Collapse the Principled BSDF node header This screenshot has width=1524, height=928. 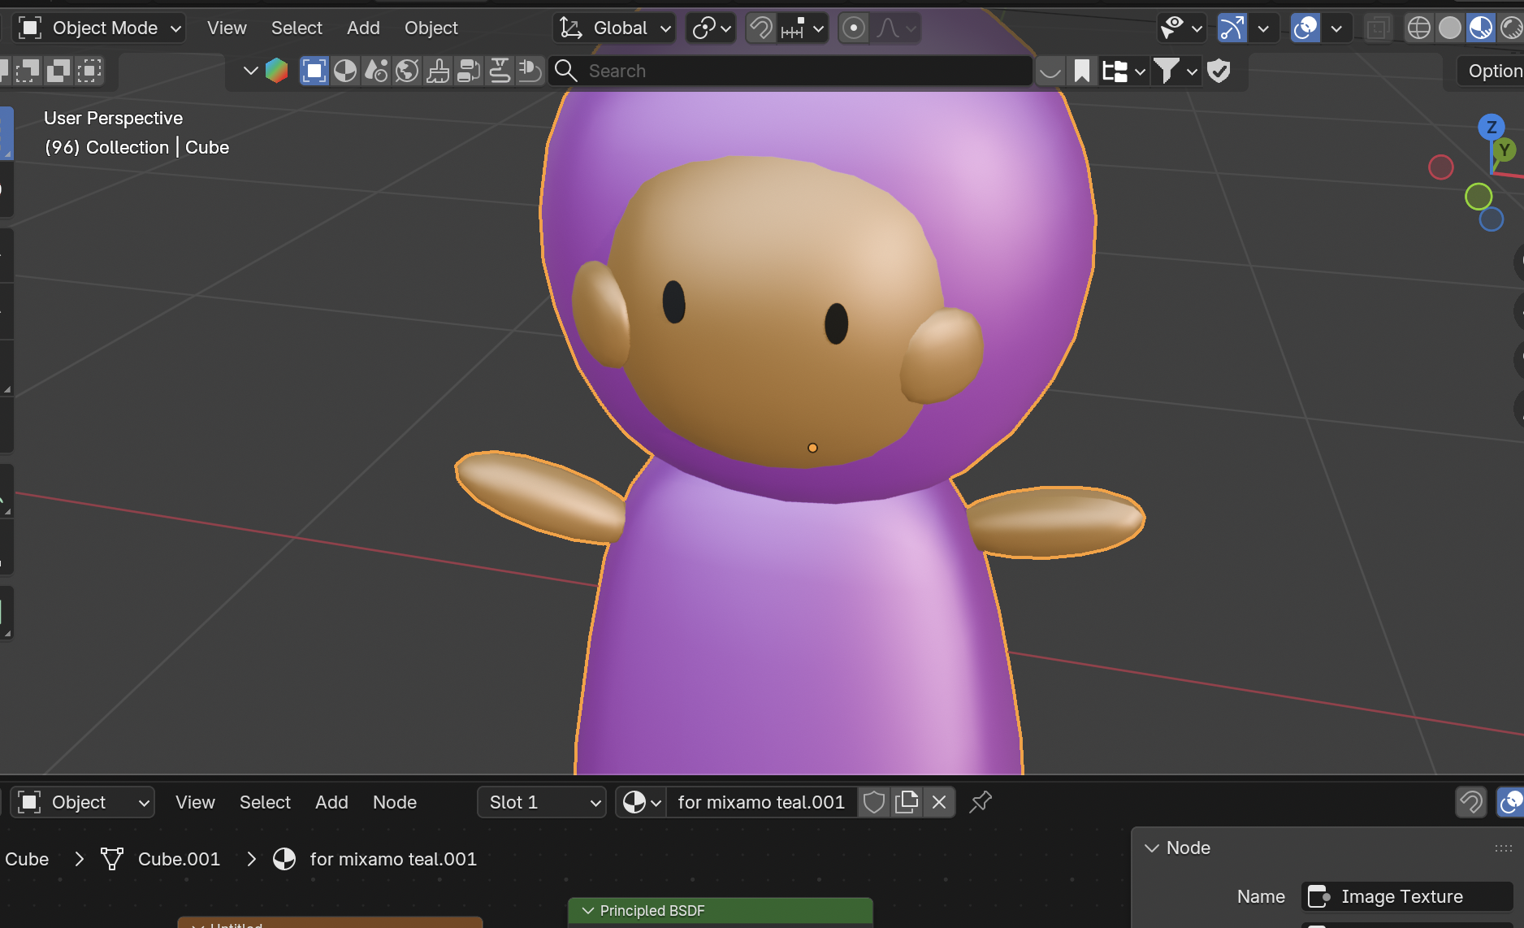tap(587, 911)
